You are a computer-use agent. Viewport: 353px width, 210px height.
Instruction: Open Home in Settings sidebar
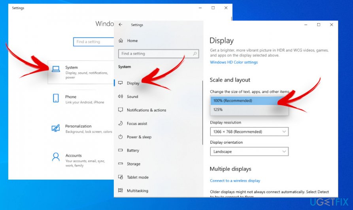click(132, 41)
